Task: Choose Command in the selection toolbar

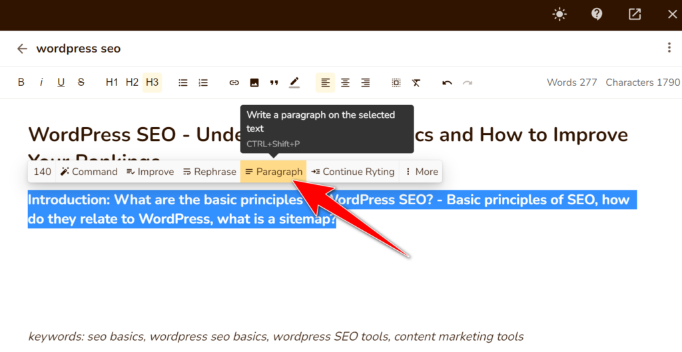Action: 89,172
